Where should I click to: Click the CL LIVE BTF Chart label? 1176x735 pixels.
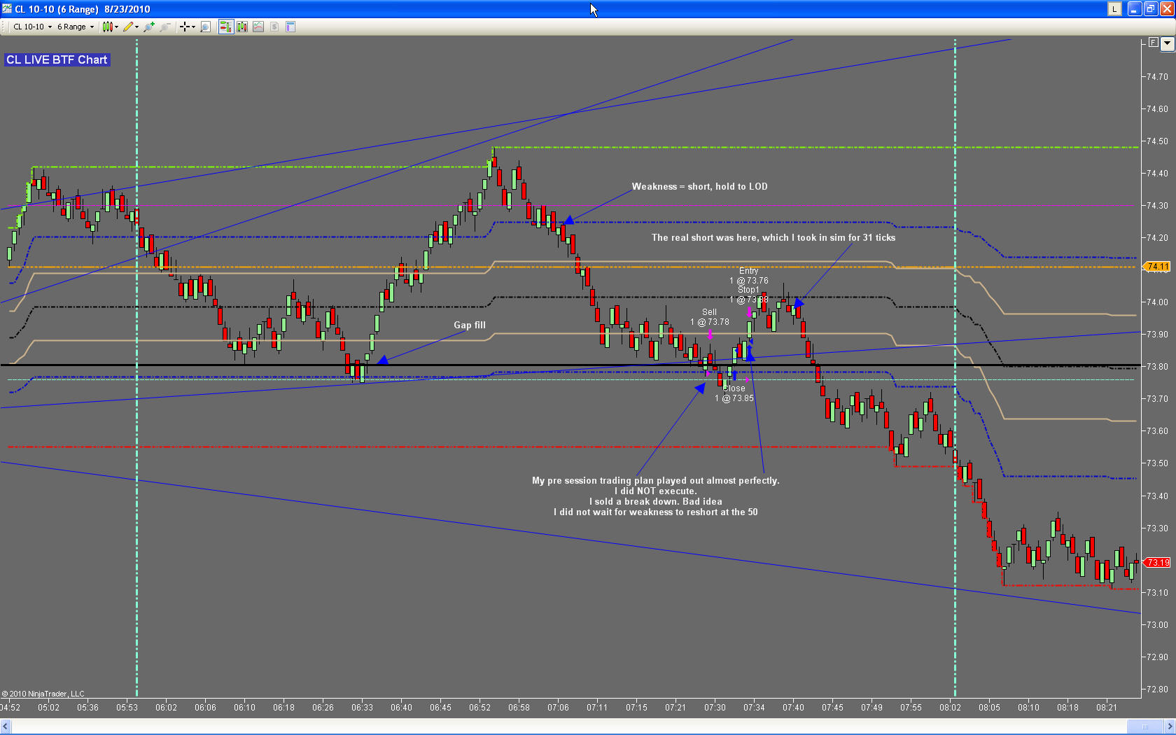pos(57,60)
